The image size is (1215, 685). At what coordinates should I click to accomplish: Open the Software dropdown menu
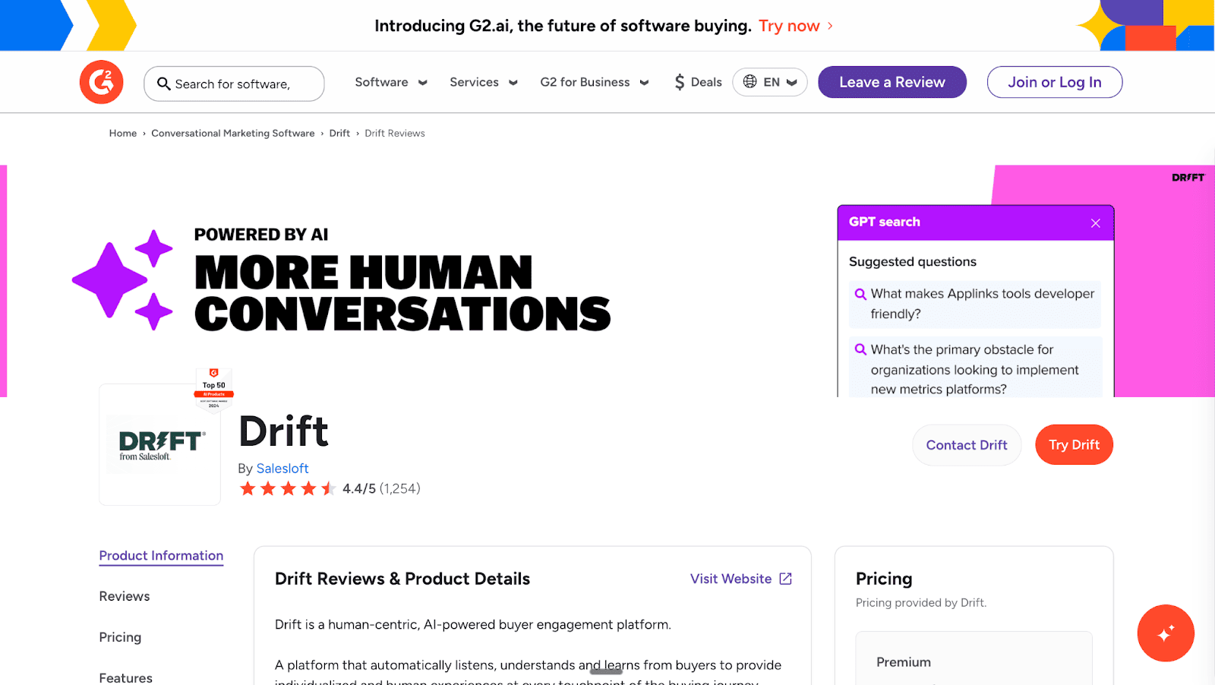click(x=390, y=81)
